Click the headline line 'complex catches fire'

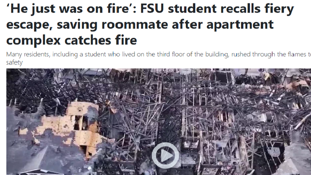tap(72, 40)
